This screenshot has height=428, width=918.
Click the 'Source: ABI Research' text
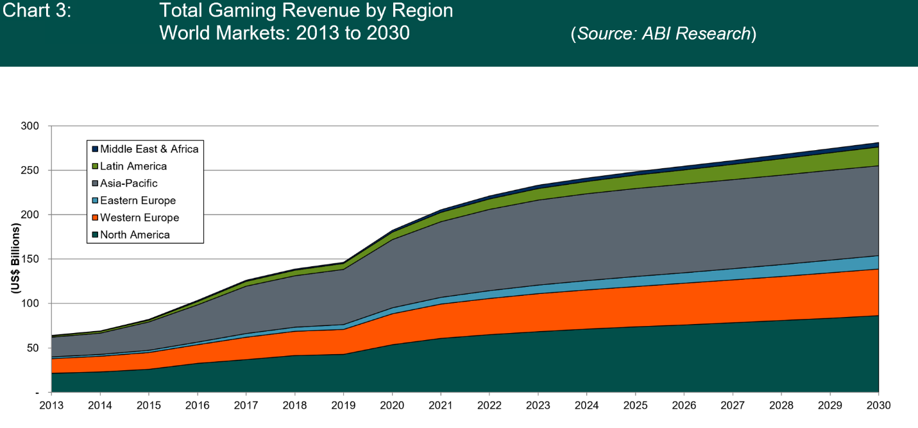coord(663,33)
